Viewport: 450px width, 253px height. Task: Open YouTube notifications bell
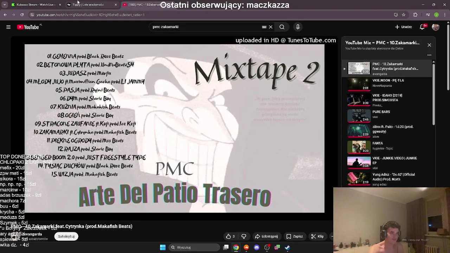coord(423,27)
